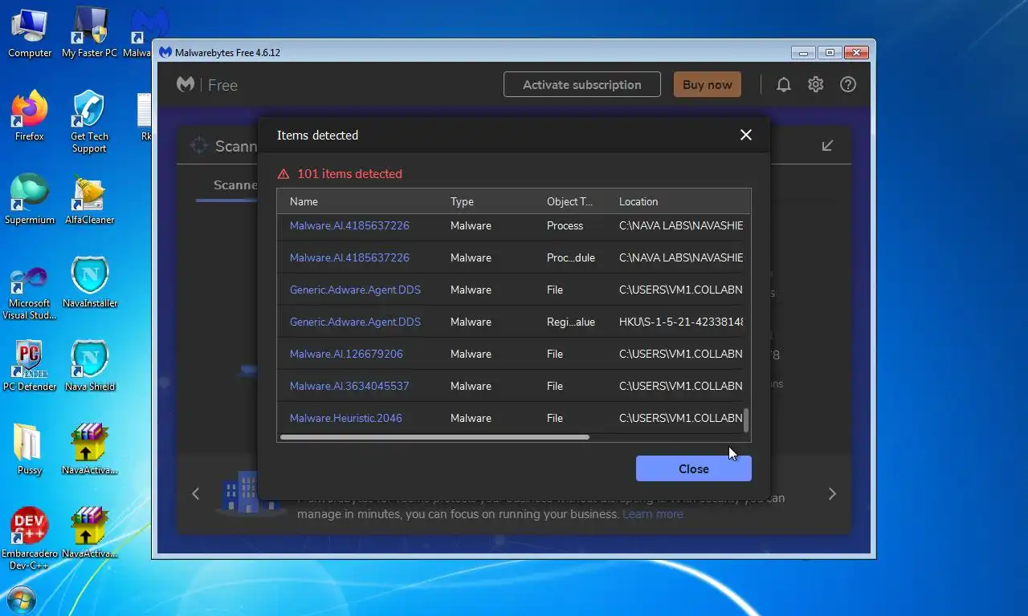
Task: Open the Learn more link
Action: click(653, 513)
